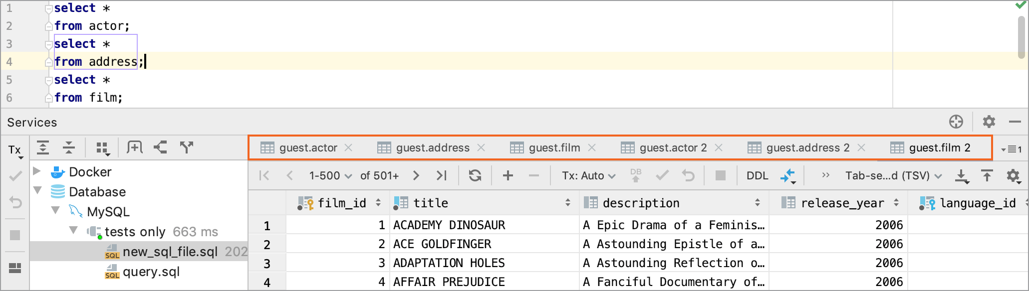Open the 1-500 page size dropdown

click(330, 175)
